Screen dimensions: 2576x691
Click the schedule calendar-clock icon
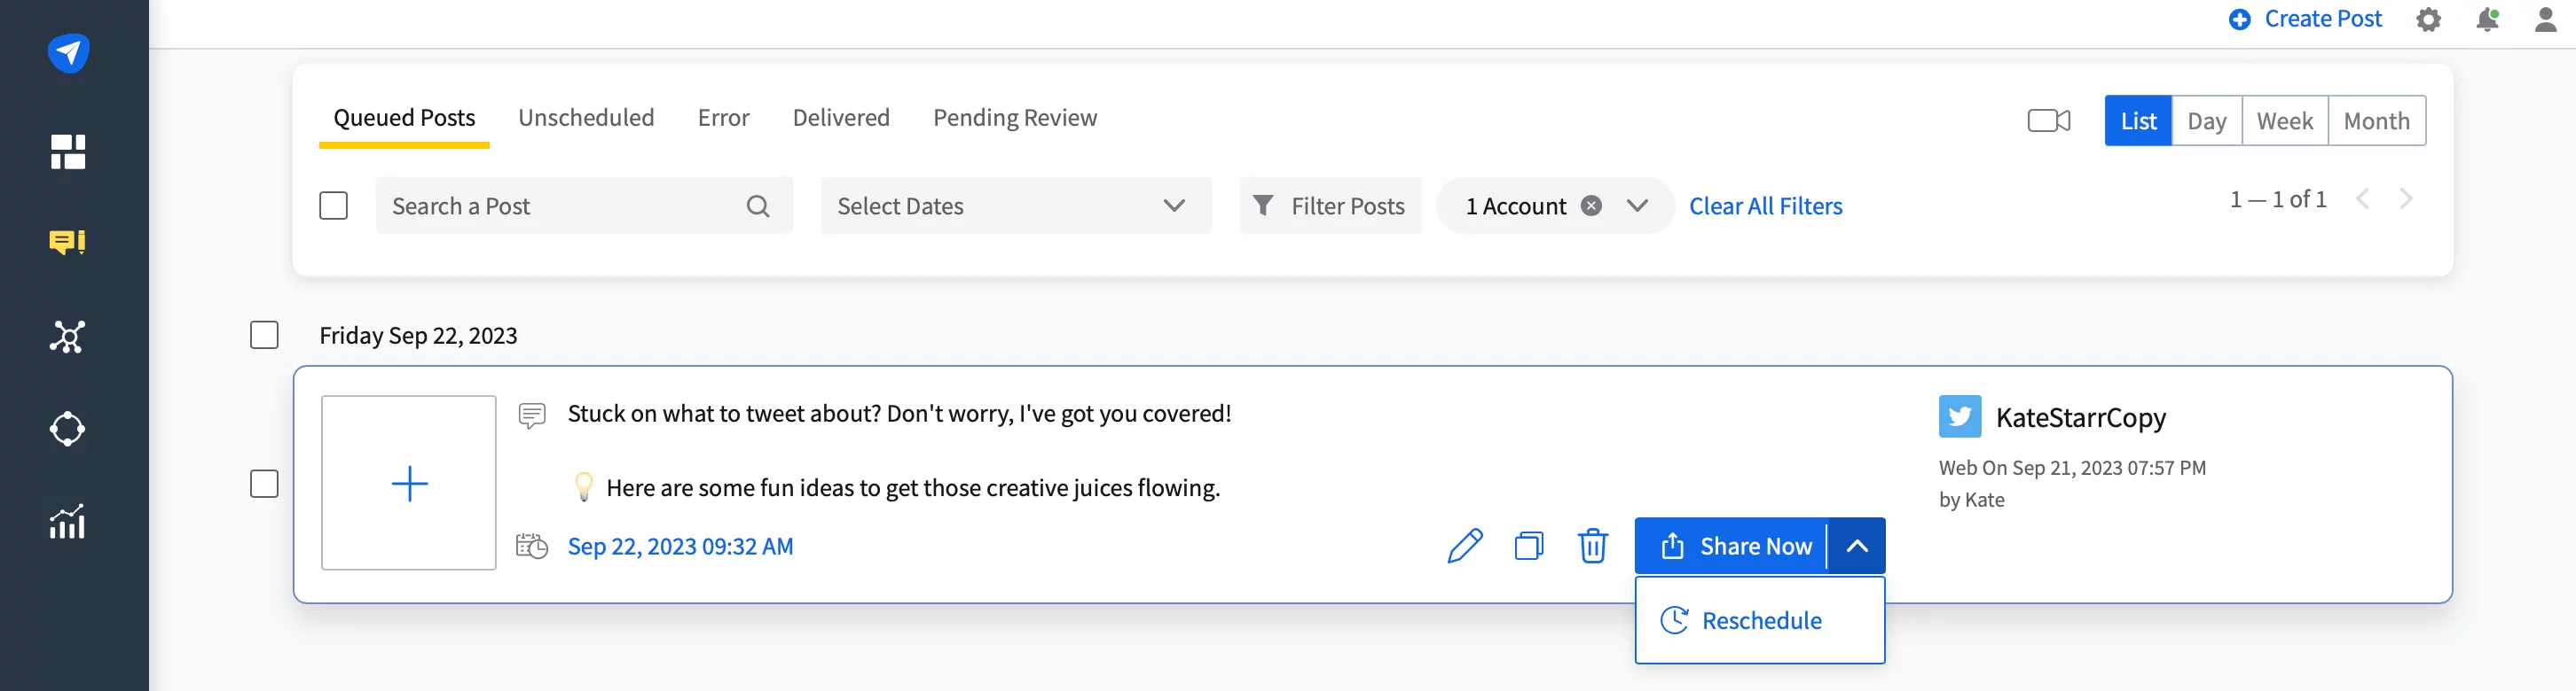click(x=532, y=547)
